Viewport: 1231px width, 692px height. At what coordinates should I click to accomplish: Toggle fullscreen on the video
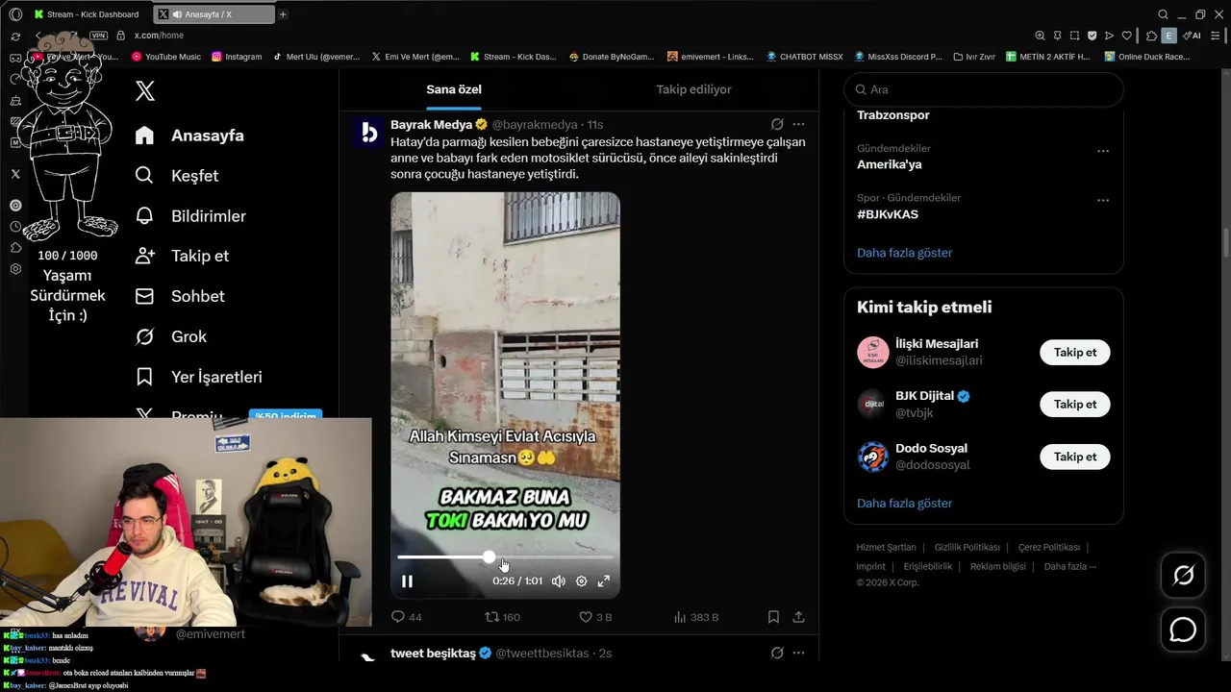tap(604, 581)
